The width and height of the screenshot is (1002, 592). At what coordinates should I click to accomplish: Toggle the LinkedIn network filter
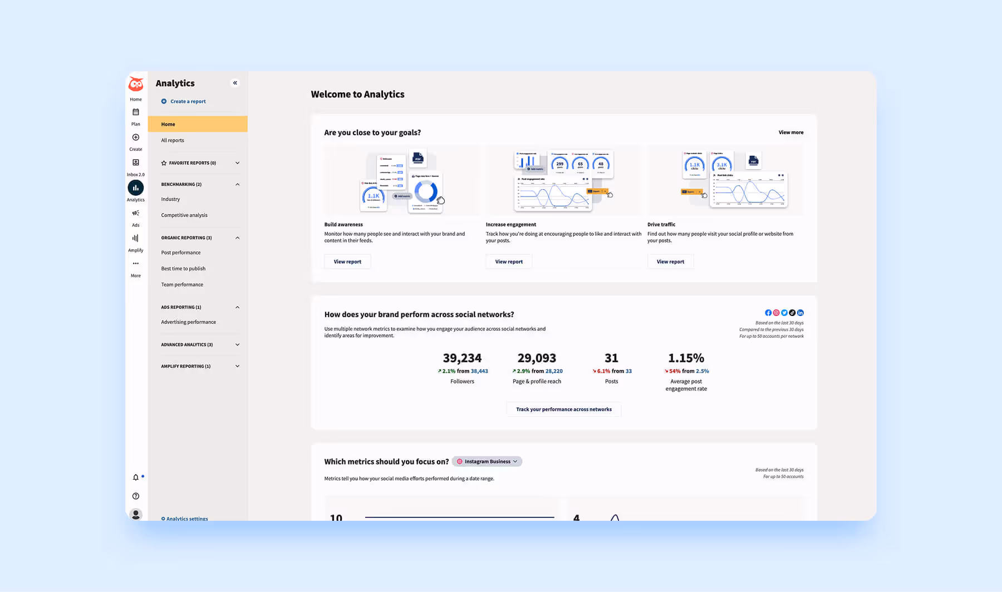pyautogui.click(x=800, y=313)
